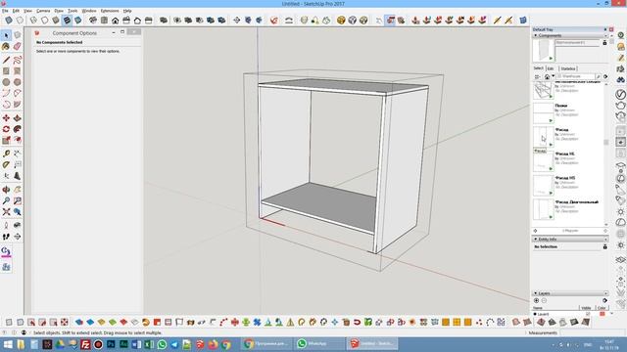627x352 pixels.
Task: Click the Freehand drawing tool
Action: pyautogui.click(x=18, y=61)
